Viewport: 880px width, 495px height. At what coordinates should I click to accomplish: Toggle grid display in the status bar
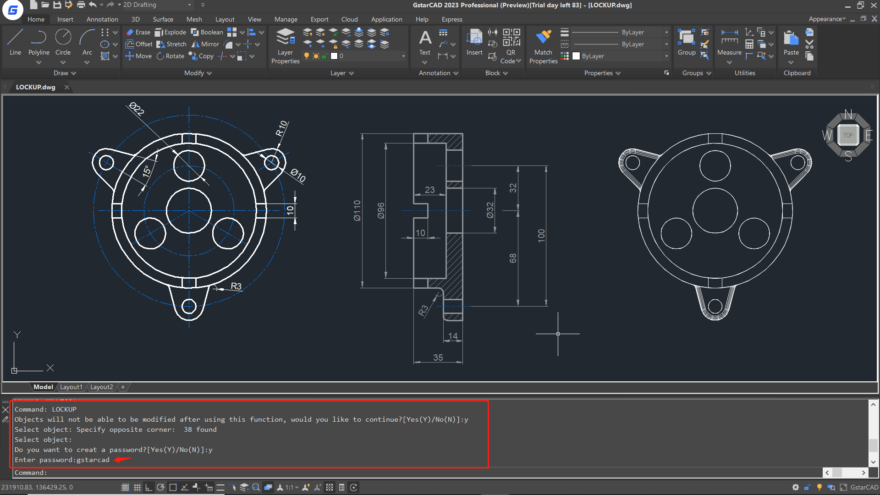[137, 487]
